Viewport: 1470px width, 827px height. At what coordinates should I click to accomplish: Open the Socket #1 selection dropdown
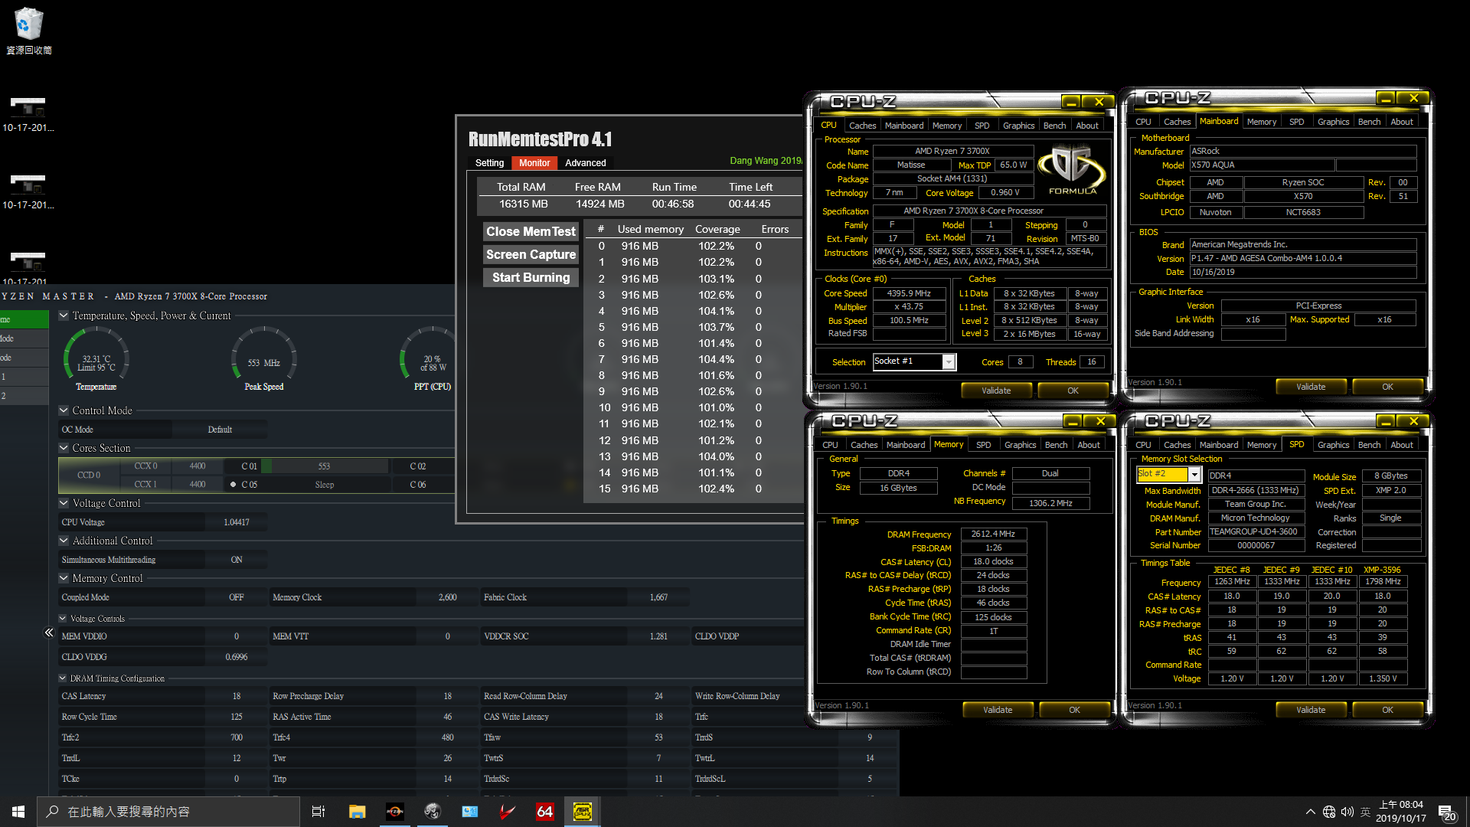click(949, 362)
